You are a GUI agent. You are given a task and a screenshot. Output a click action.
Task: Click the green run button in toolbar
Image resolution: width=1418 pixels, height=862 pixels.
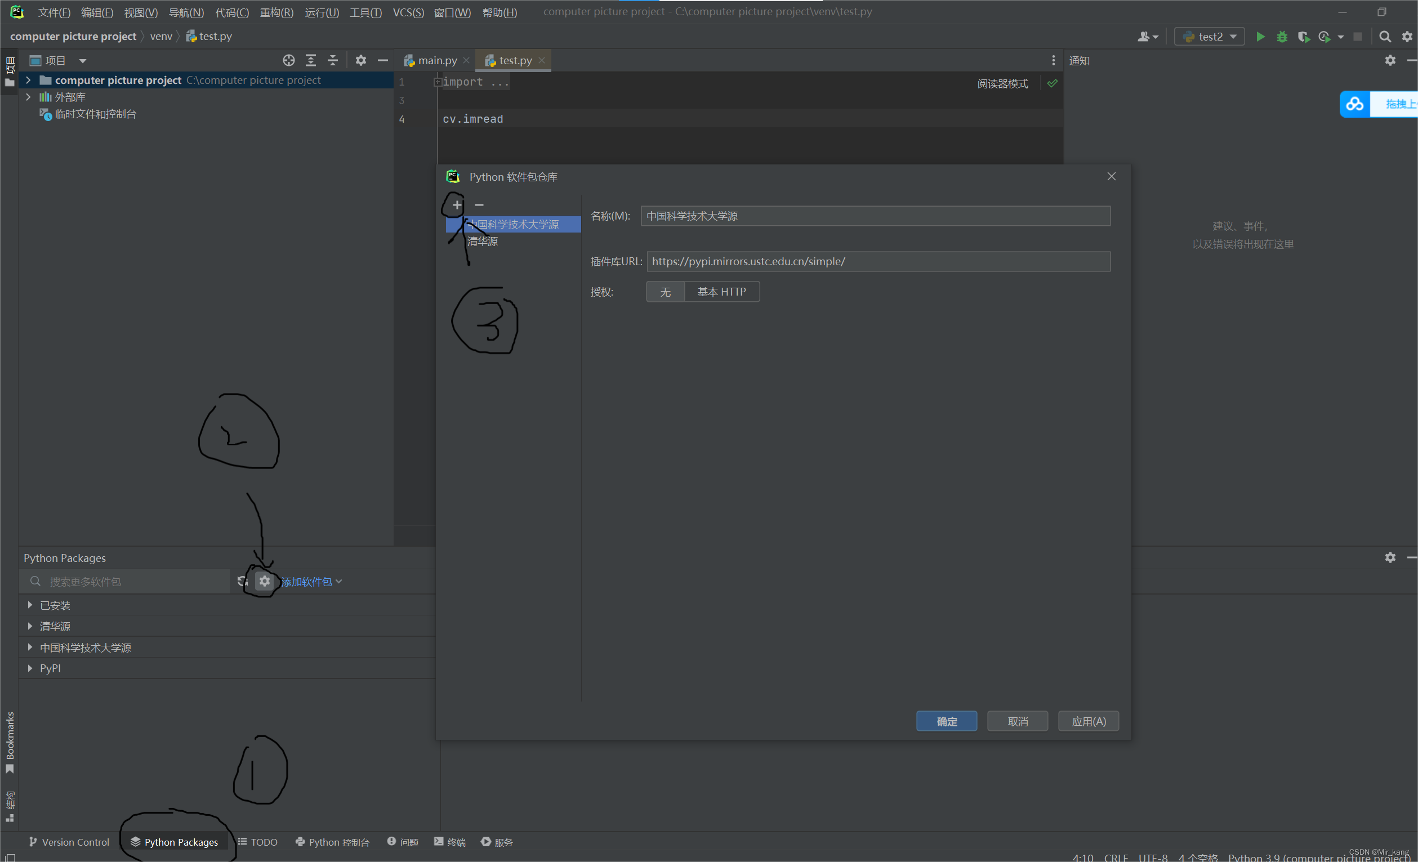pos(1260,37)
